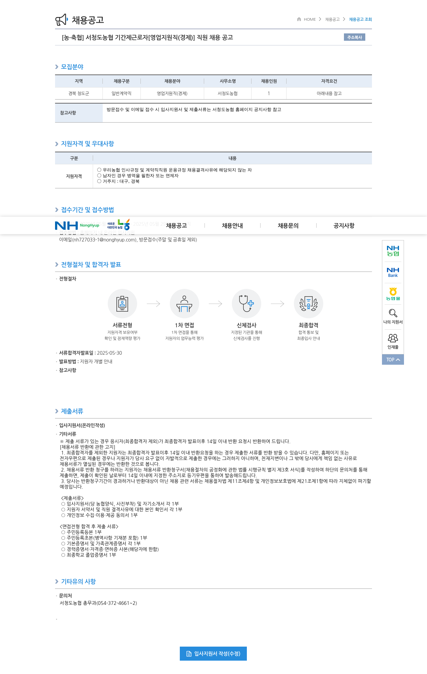This screenshot has width=427, height=674.
Task: Click the 1차 면접 interview step icon
Action: pos(184,304)
